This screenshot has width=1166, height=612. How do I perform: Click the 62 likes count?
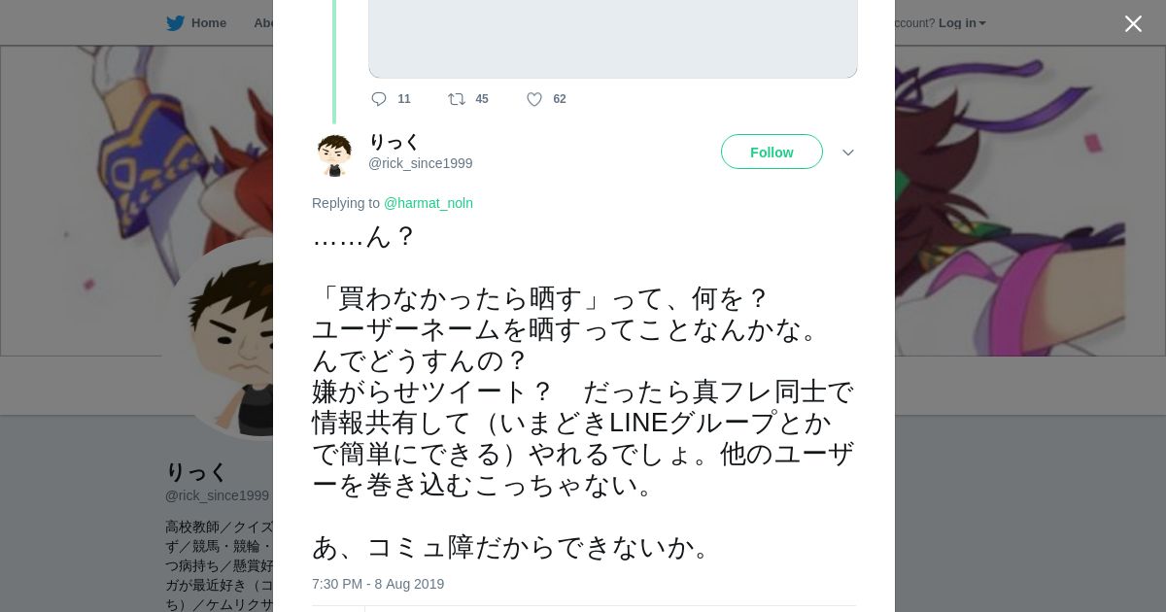point(560,99)
